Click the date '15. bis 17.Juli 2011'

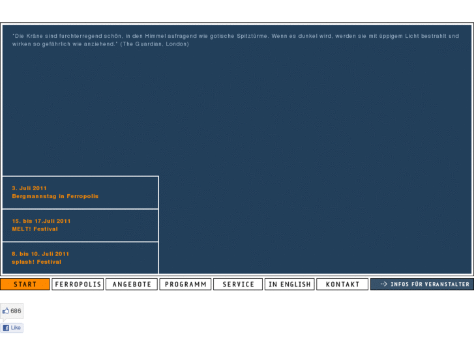[x=41, y=221]
